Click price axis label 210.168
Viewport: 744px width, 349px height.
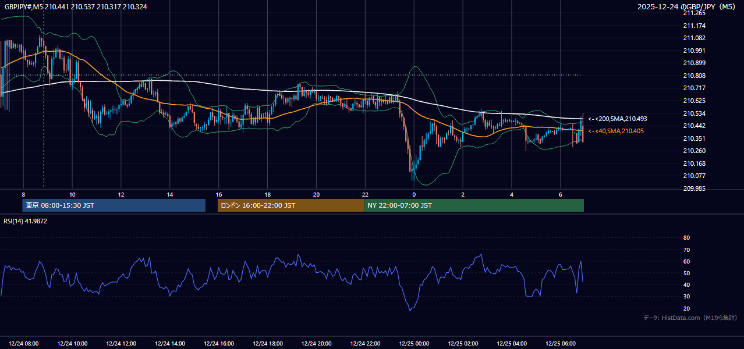point(694,163)
